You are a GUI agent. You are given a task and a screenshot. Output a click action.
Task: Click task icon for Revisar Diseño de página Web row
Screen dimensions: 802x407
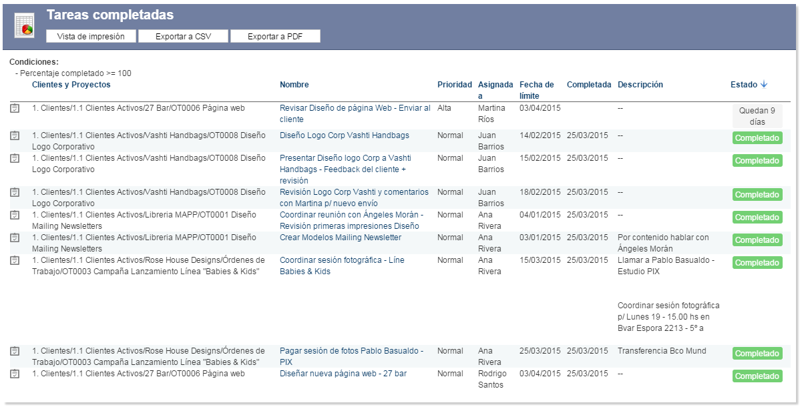pos(15,108)
